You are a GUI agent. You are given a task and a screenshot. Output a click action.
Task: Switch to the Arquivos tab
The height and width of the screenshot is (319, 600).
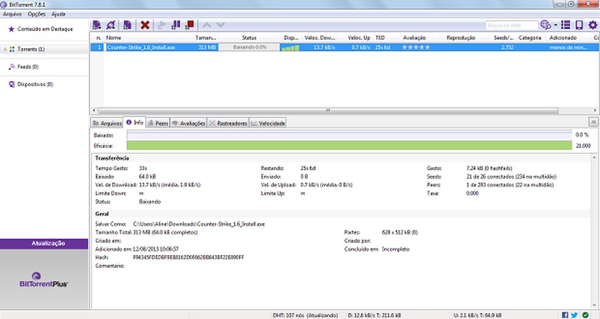point(107,124)
